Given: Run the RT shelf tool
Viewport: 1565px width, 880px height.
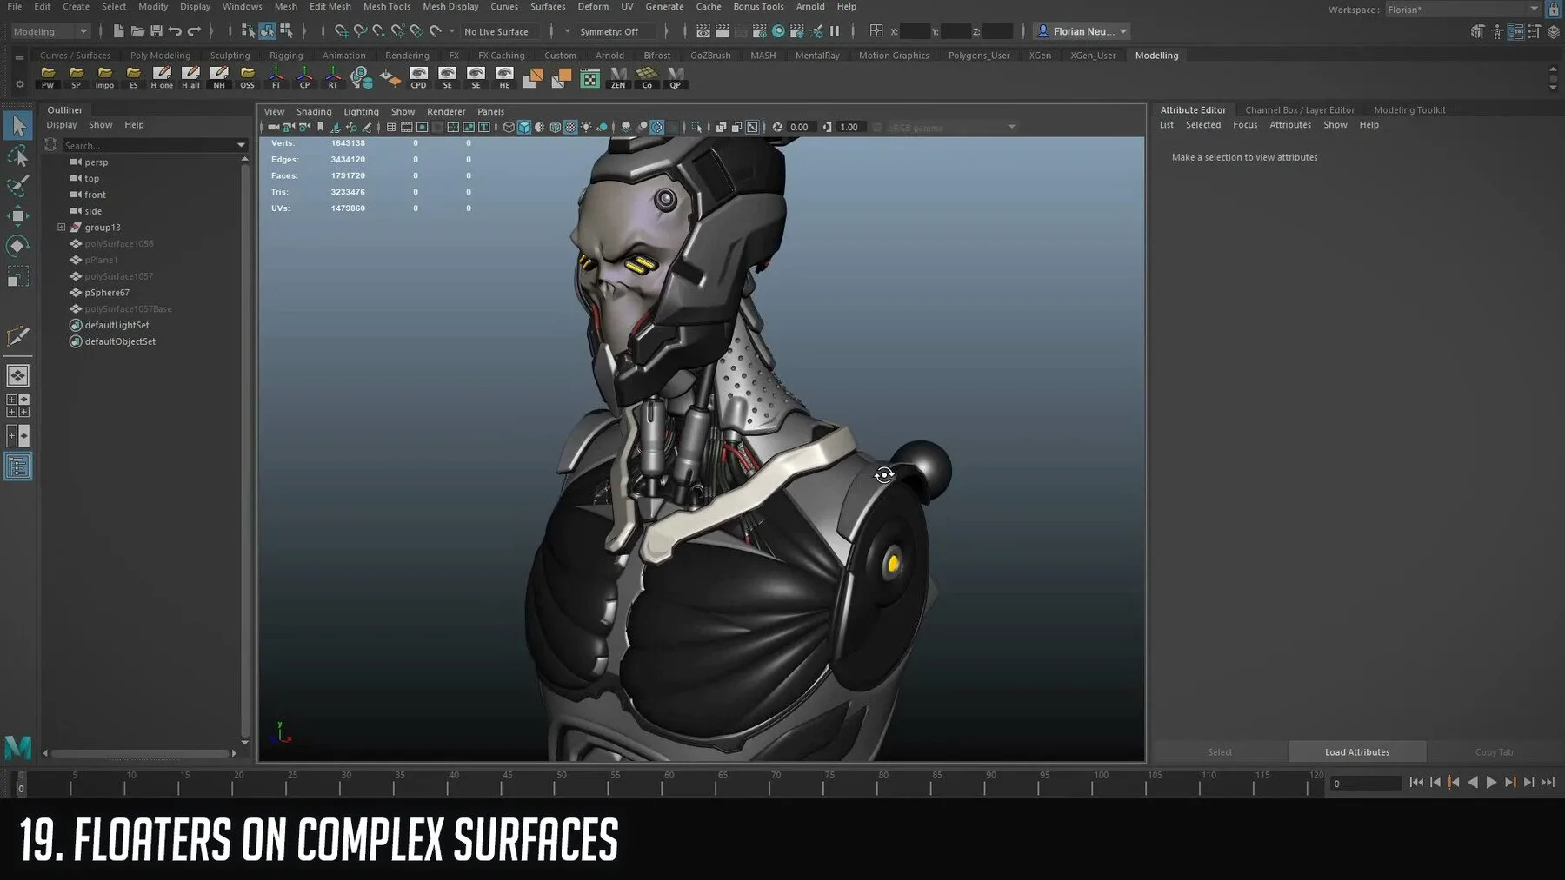Looking at the screenshot, I should (333, 77).
